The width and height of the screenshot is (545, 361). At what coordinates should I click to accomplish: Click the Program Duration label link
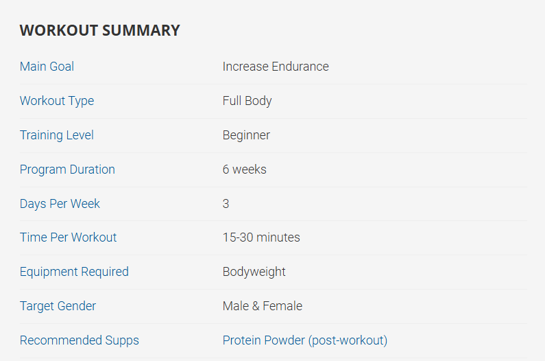[67, 170]
